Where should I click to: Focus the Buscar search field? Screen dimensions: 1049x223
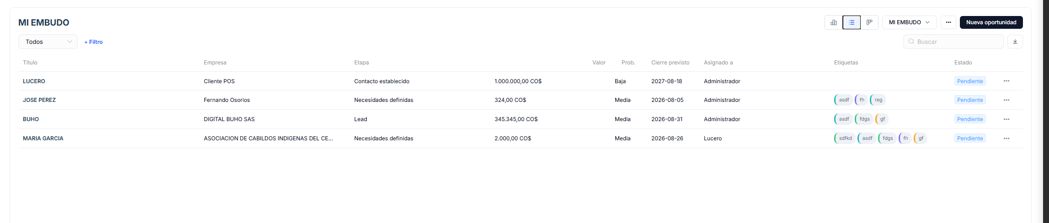(x=953, y=42)
